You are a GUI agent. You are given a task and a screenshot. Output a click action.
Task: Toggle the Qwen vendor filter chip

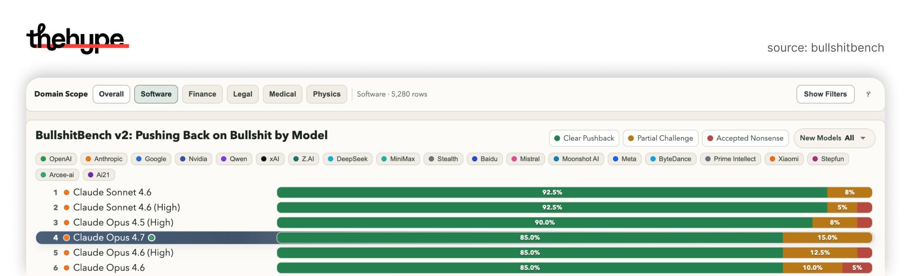click(x=234, y=159)
